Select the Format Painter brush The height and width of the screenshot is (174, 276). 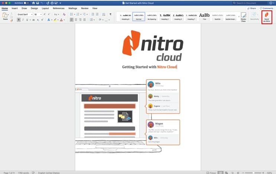point(12,20)
